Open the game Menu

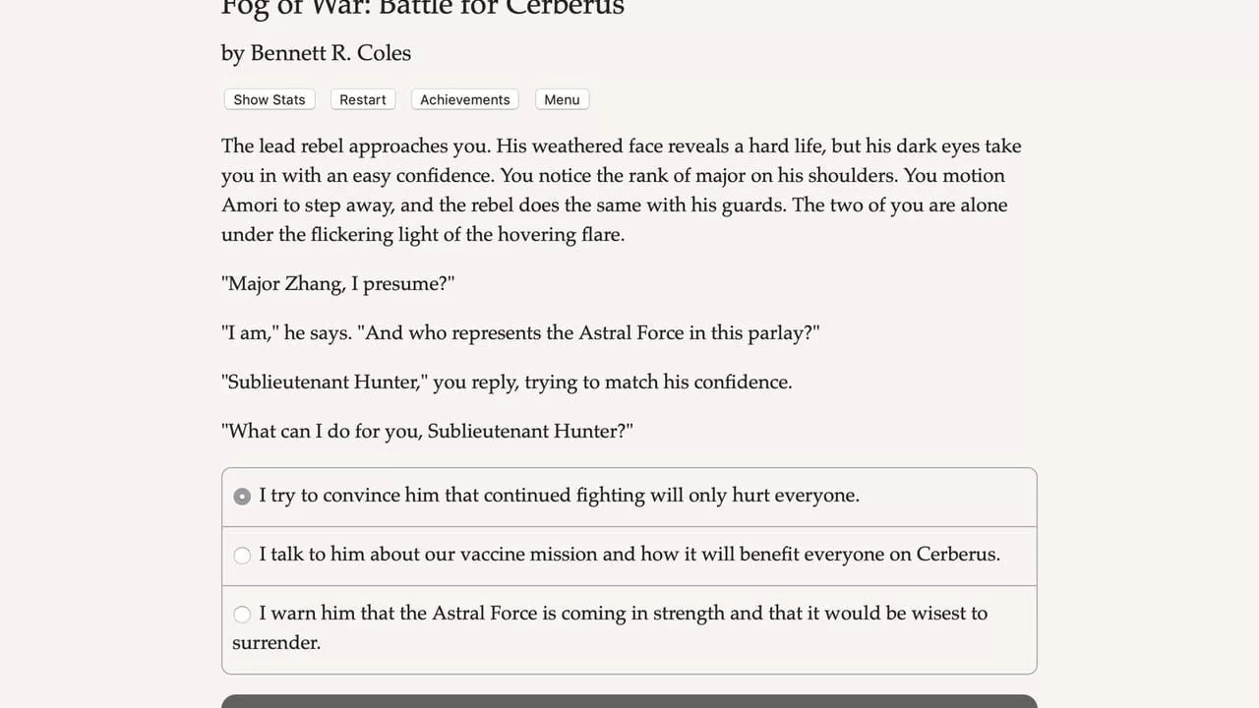(x=562, y=99)
